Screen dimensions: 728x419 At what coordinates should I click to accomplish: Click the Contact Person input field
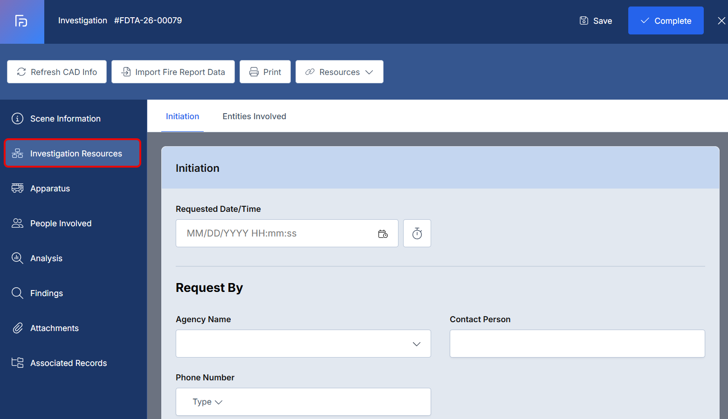[577, 344]
